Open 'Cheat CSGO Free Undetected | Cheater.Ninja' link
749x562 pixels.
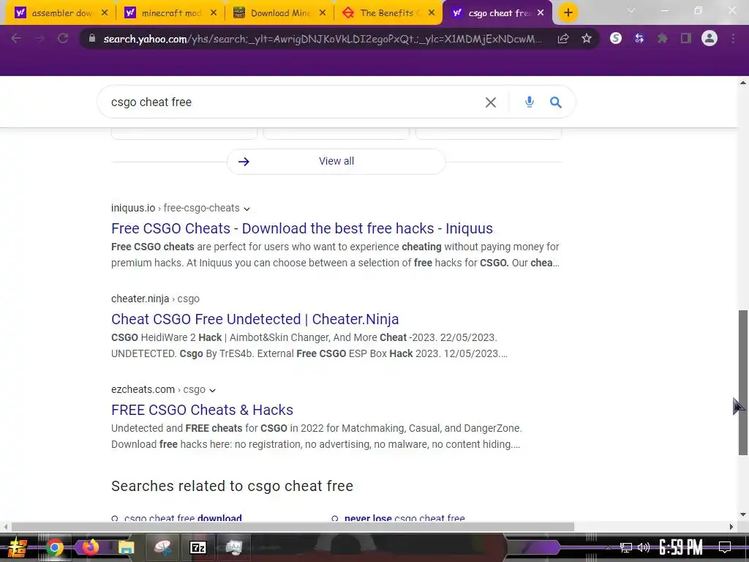(255, 319)
